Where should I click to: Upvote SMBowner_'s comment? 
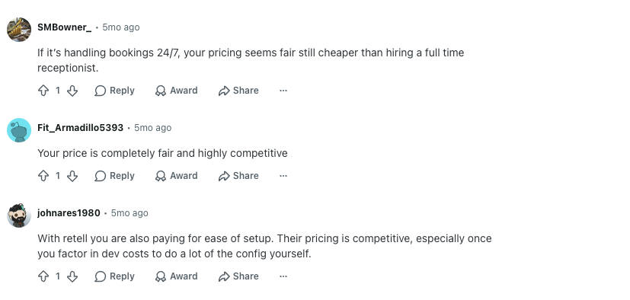point(43,91)
